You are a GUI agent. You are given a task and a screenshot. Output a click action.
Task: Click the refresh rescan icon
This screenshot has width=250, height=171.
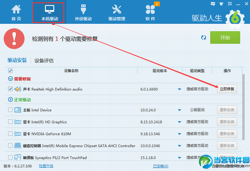tap(203, 38)
